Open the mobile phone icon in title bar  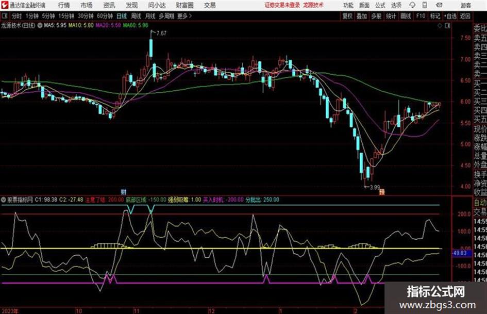point(425,5)
